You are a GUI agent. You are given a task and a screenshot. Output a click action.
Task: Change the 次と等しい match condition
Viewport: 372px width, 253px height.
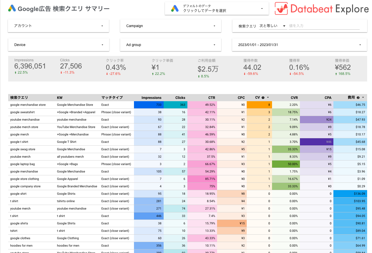[x=273, y=26]
